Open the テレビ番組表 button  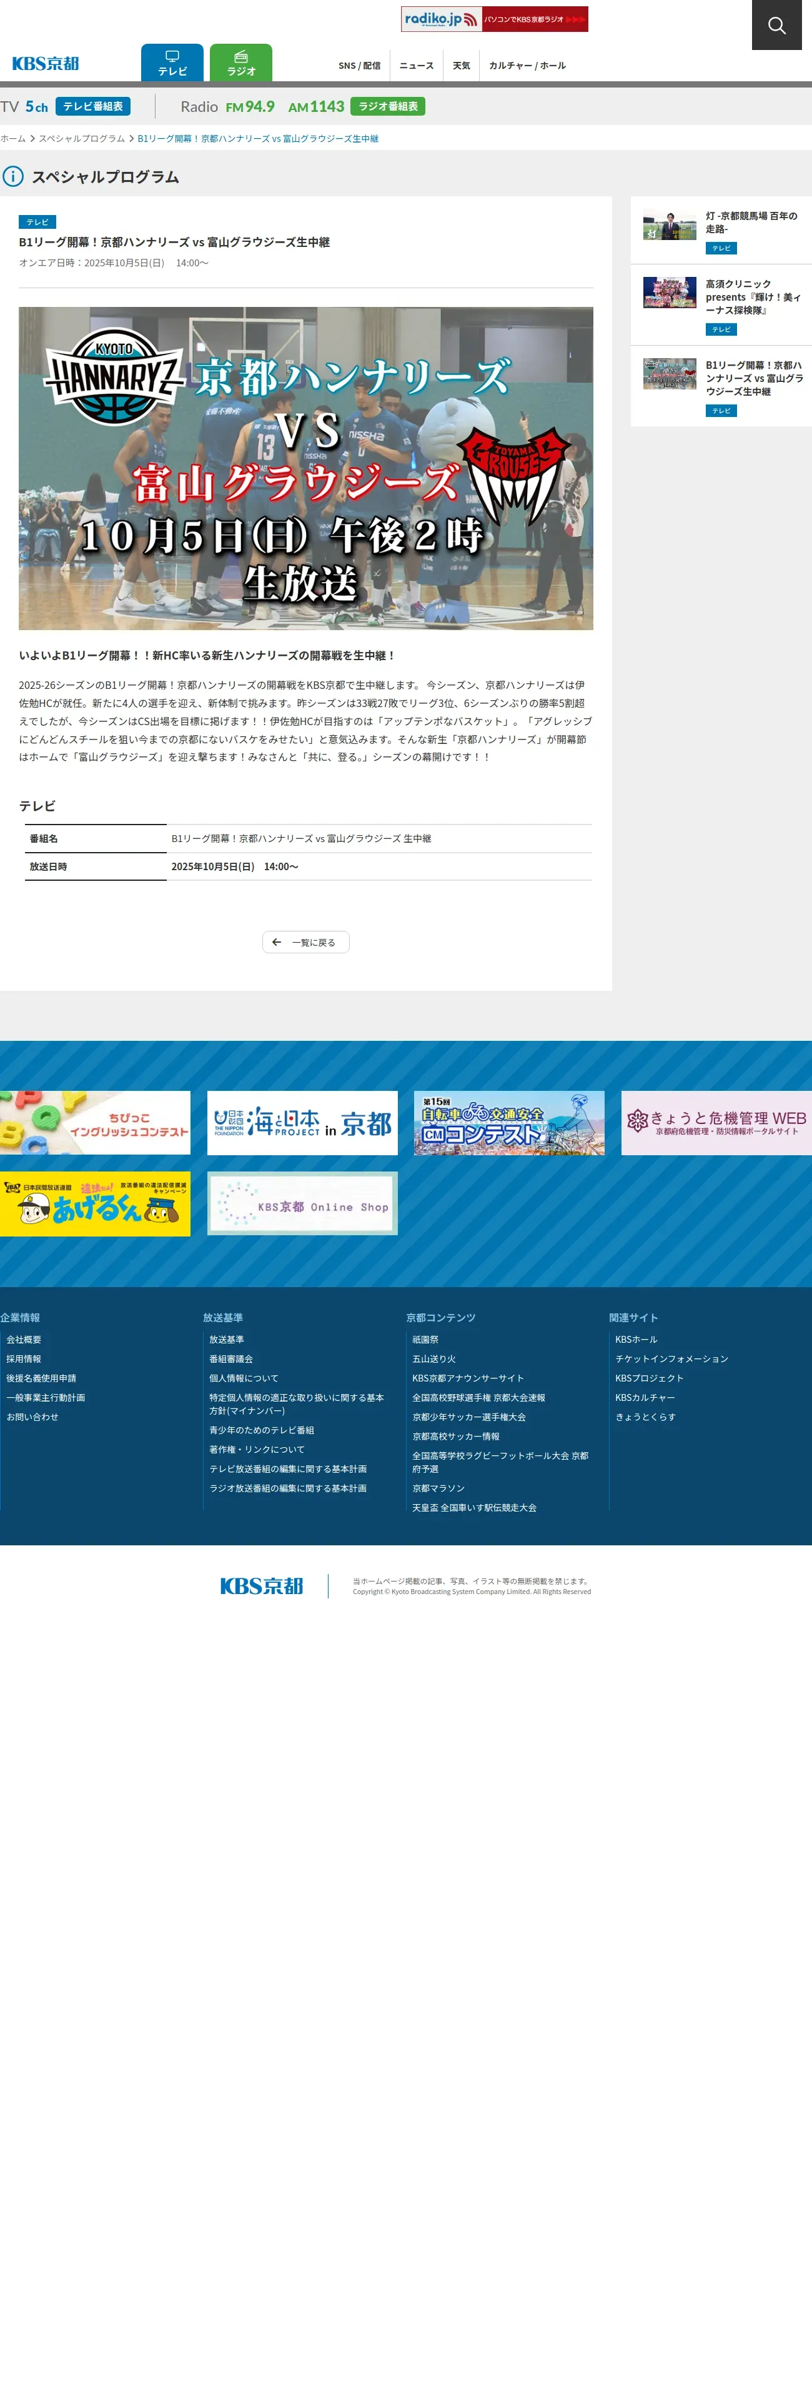[92, 106]
